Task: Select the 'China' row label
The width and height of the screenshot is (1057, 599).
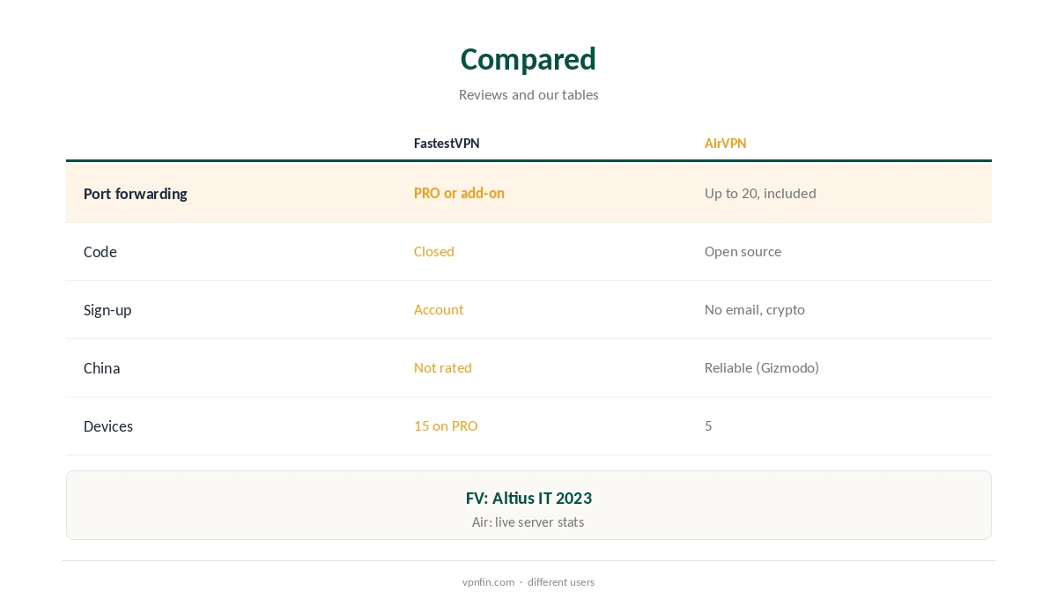Action: click(102, 368)
